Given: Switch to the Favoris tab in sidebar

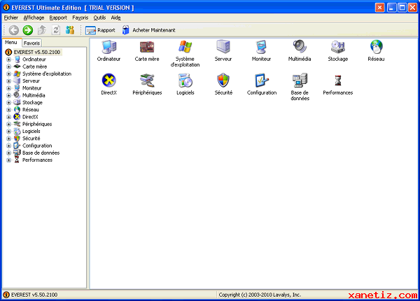Looking at the screenshot, I should click(31, 43).
